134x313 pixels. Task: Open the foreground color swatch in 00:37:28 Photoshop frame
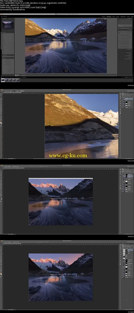(1, 123)
